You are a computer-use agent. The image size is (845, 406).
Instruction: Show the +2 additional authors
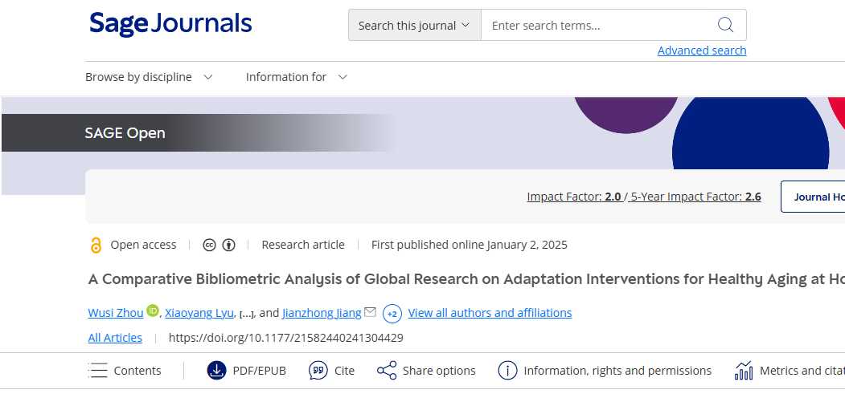392,313
